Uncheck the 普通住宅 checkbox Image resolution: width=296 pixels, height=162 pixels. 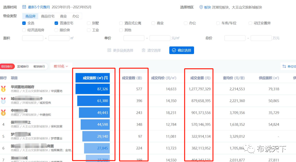56,23
